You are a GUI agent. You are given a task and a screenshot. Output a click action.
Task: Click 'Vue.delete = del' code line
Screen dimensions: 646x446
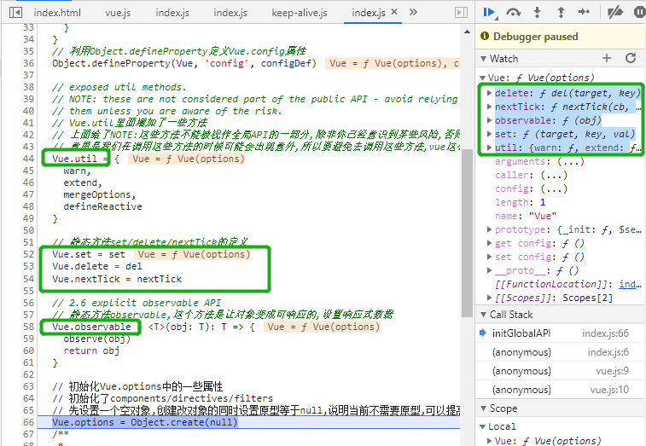pos(96,266)
